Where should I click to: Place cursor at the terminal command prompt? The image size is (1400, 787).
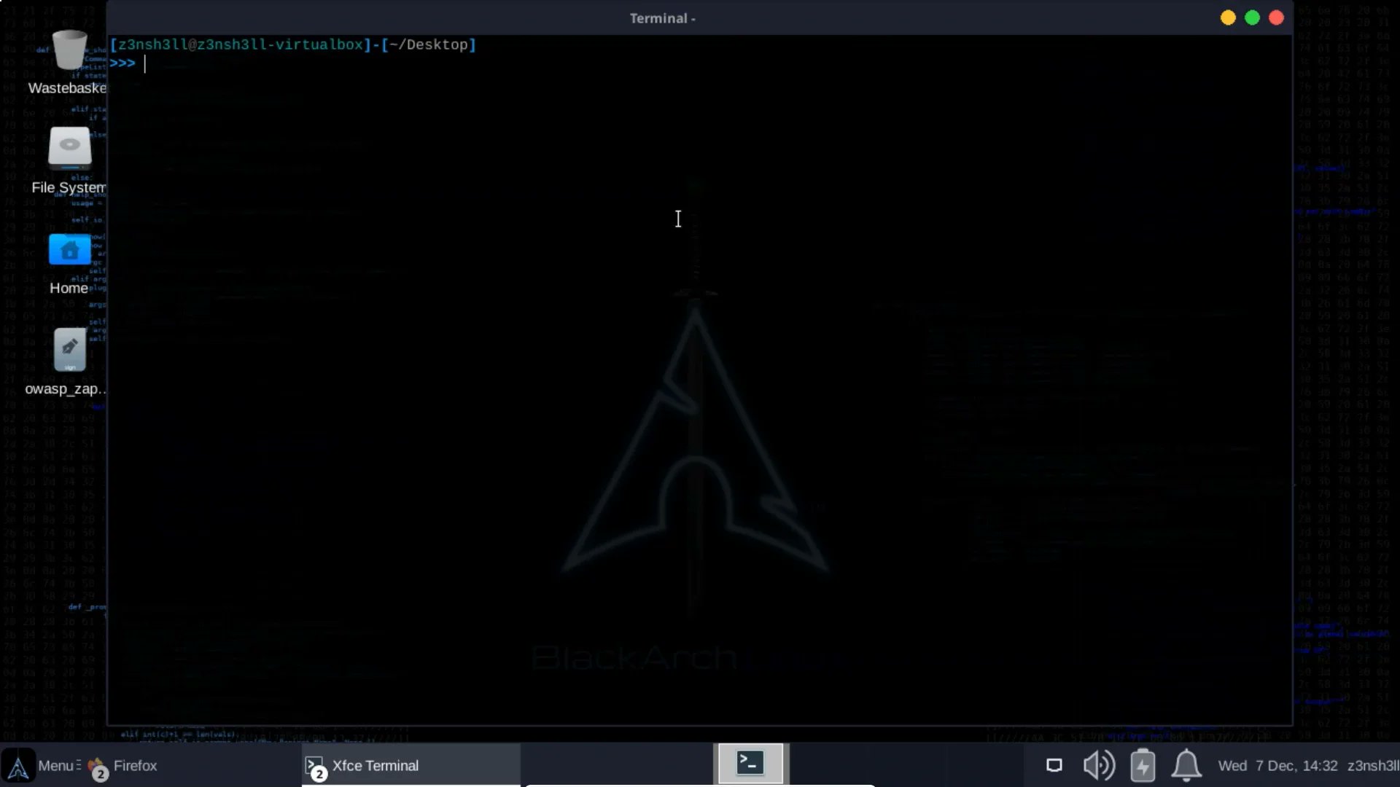click(x=146, y=64)
